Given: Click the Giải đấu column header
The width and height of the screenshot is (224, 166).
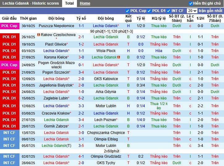Looking at the screenshot, I should click(9, 18).
